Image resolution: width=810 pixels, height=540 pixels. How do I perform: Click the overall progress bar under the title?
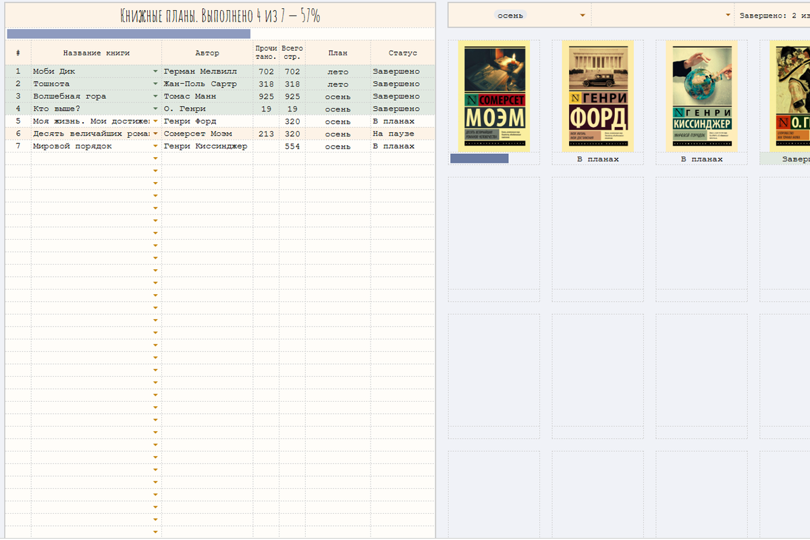[x=128, y=34]
